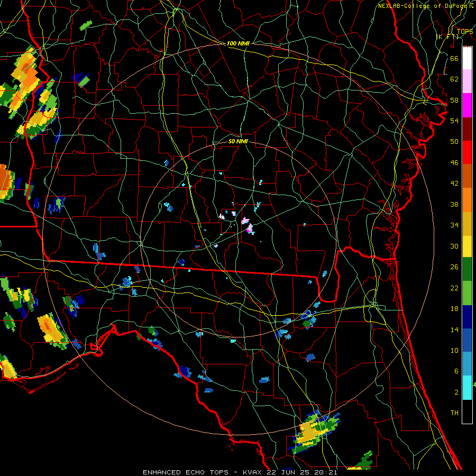Click the '20:21' timestamp in the caption
Image resolution: width=476 pixels, height=476 pixels.
[325, 472]
